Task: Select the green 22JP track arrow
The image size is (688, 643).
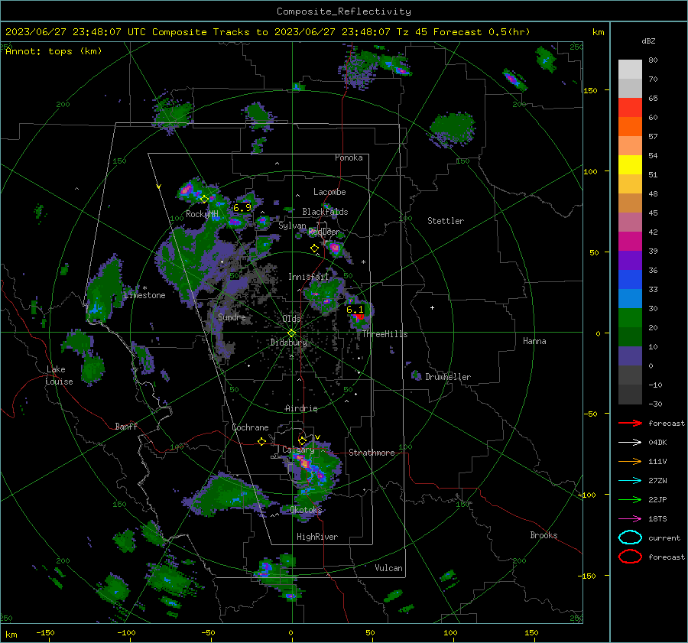Action: (x=630, y=499)
